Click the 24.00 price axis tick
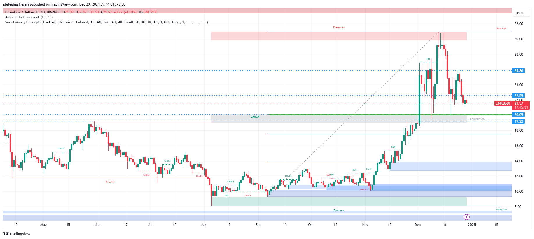This screenshot has height=239, width=534. [x=519, y=85]
